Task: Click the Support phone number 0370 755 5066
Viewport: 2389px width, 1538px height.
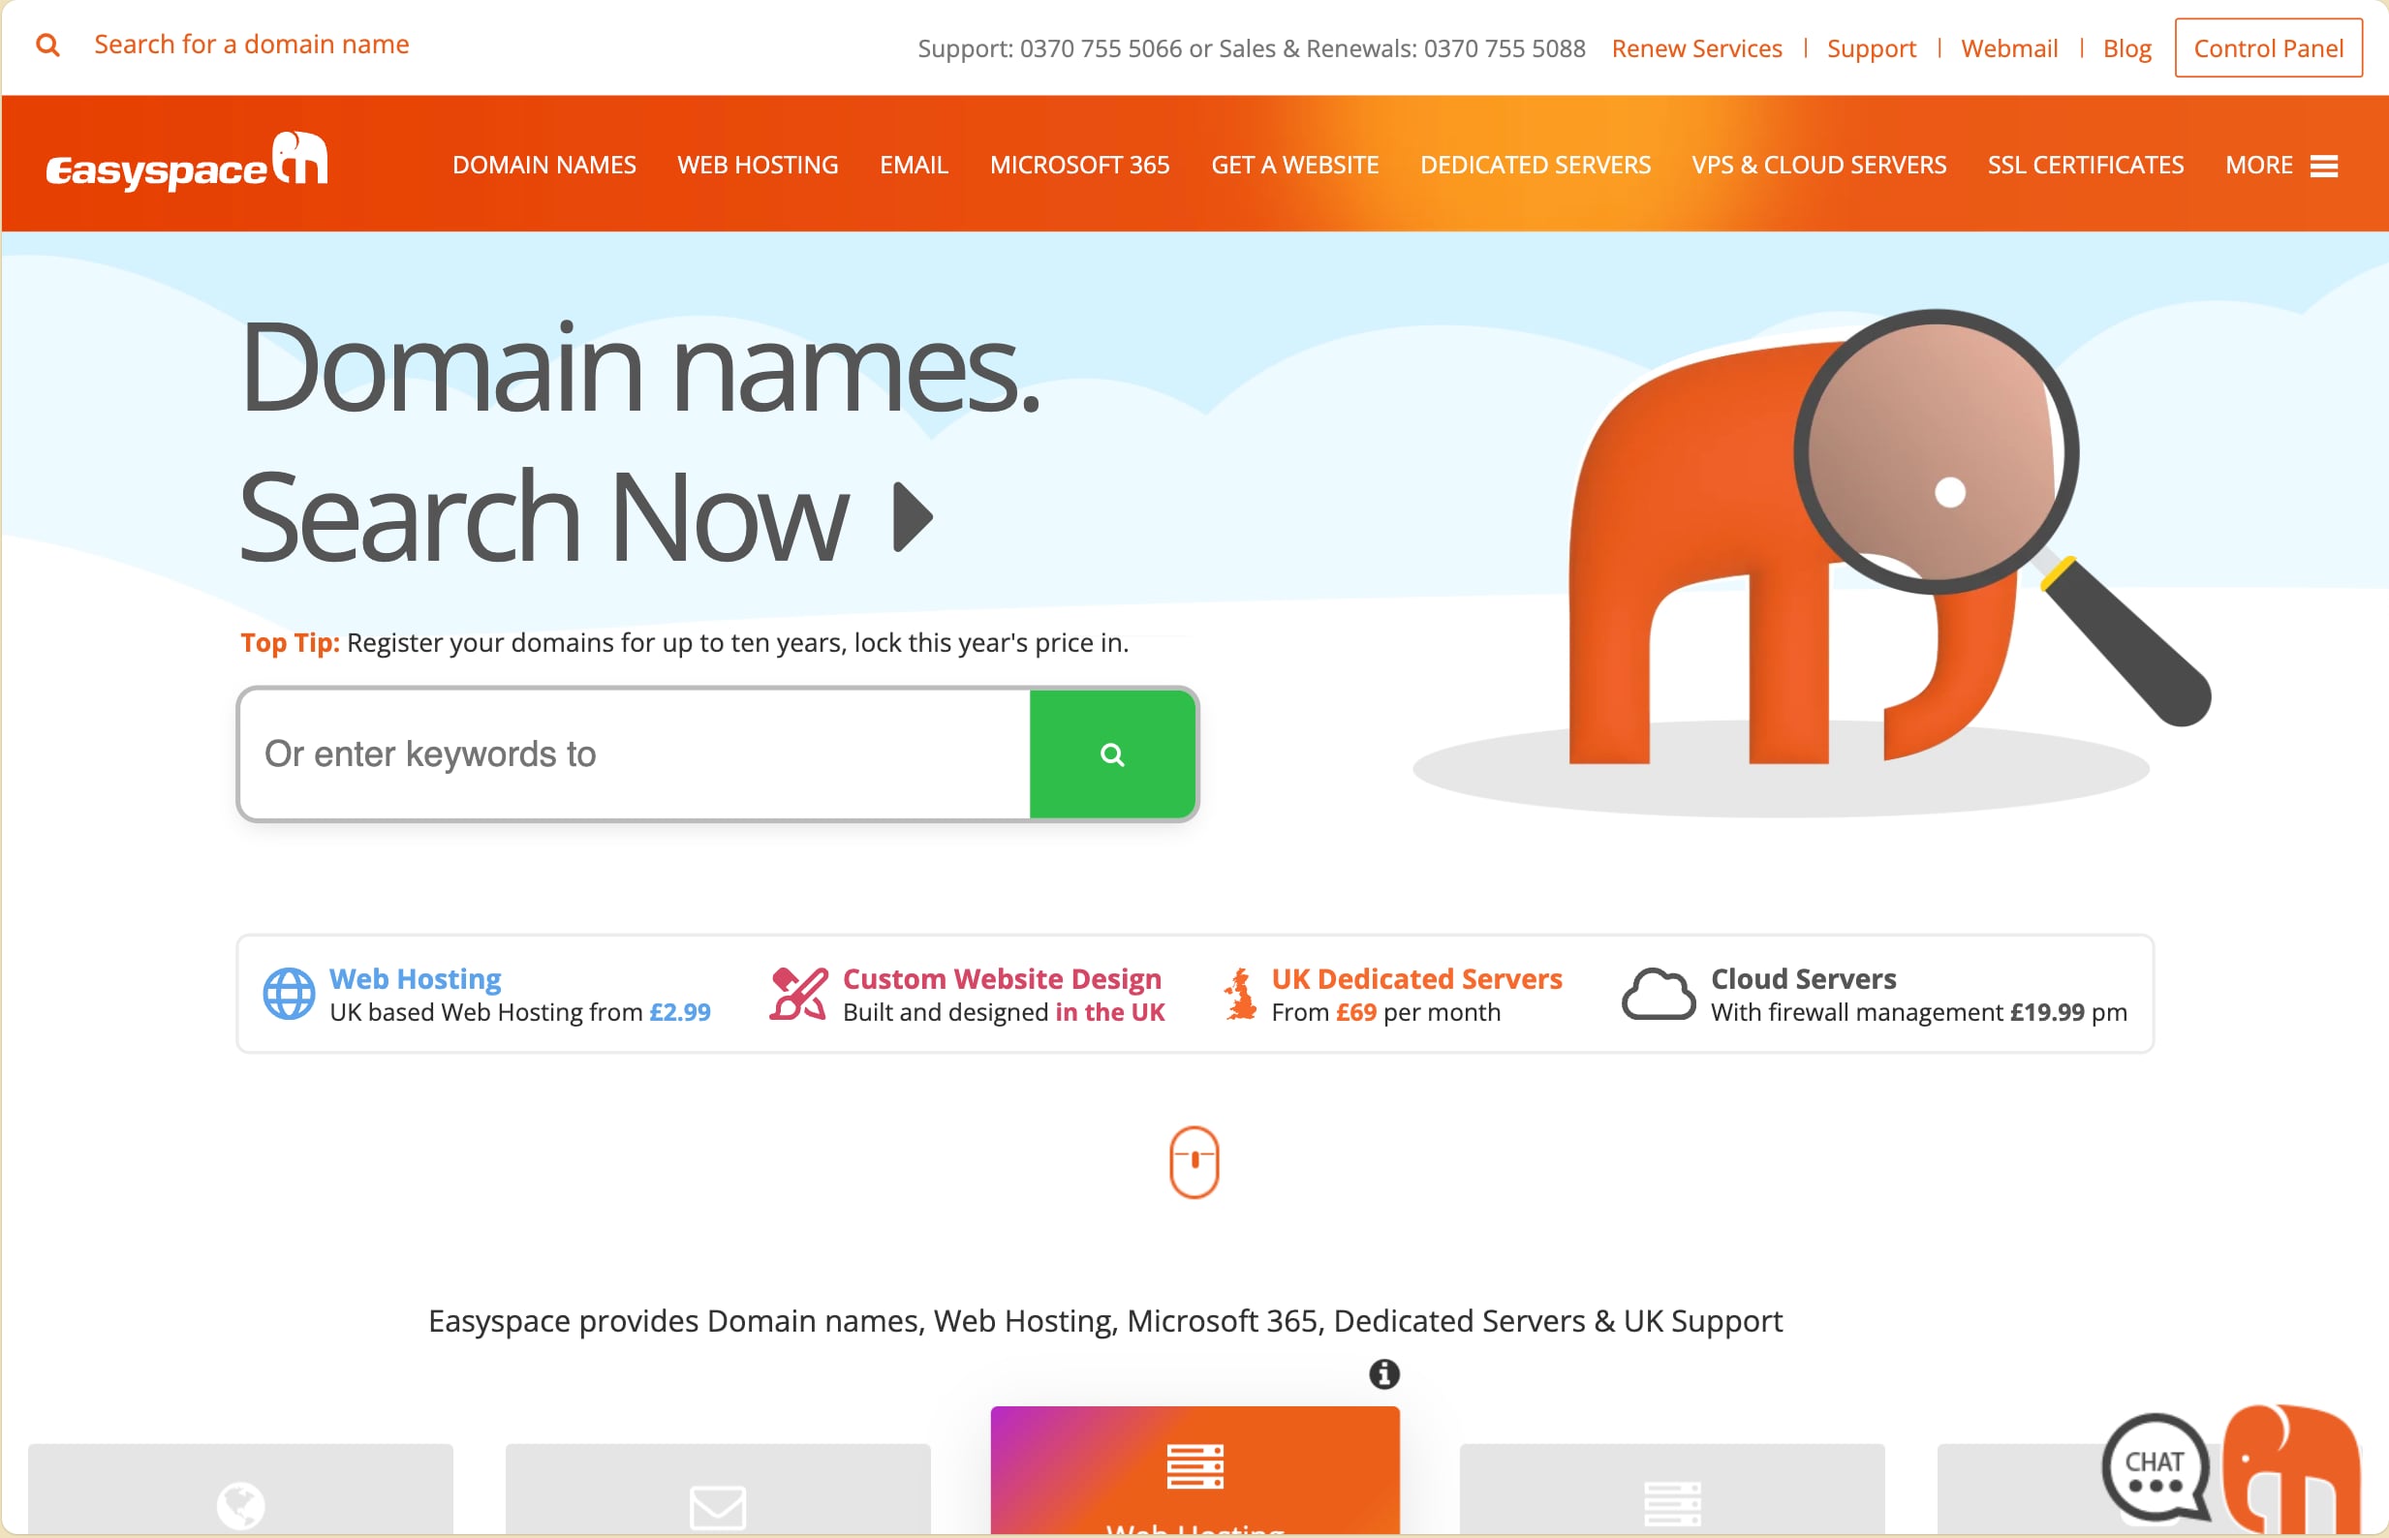Action: [1101, 47]
